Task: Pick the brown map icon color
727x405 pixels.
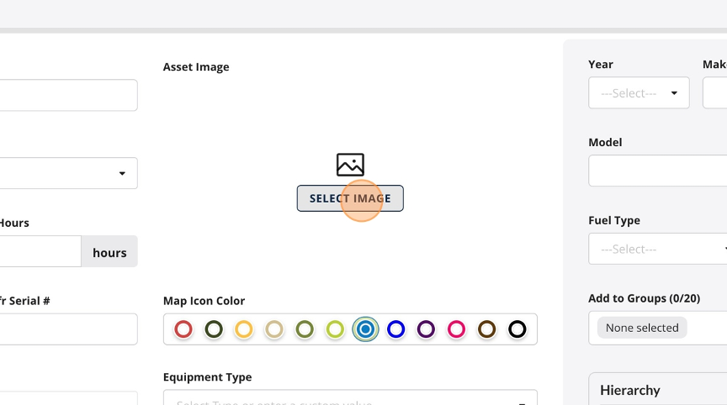Action: tap(487, 329)
